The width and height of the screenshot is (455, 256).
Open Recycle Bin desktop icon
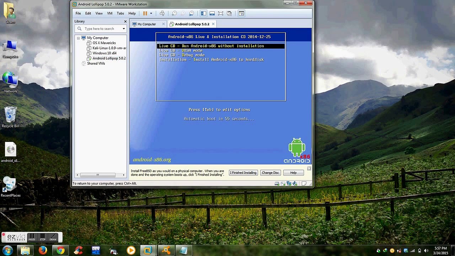pyautogui.click(x=10, y=118)
